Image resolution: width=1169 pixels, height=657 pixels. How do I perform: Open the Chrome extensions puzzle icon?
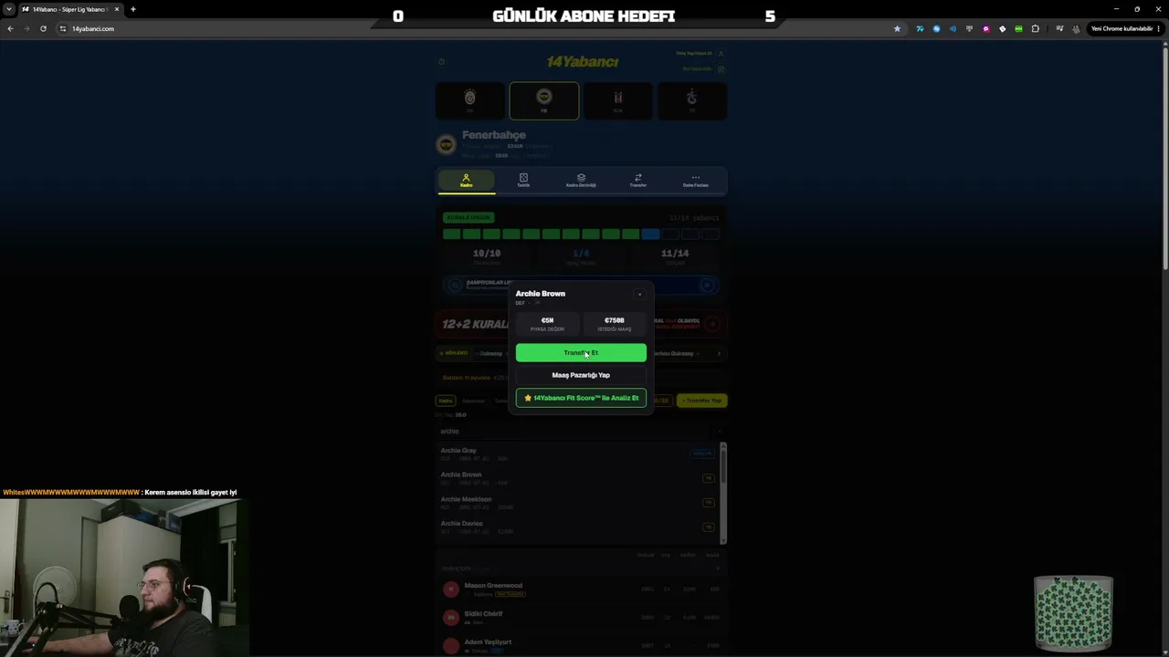click(1035, 28)
